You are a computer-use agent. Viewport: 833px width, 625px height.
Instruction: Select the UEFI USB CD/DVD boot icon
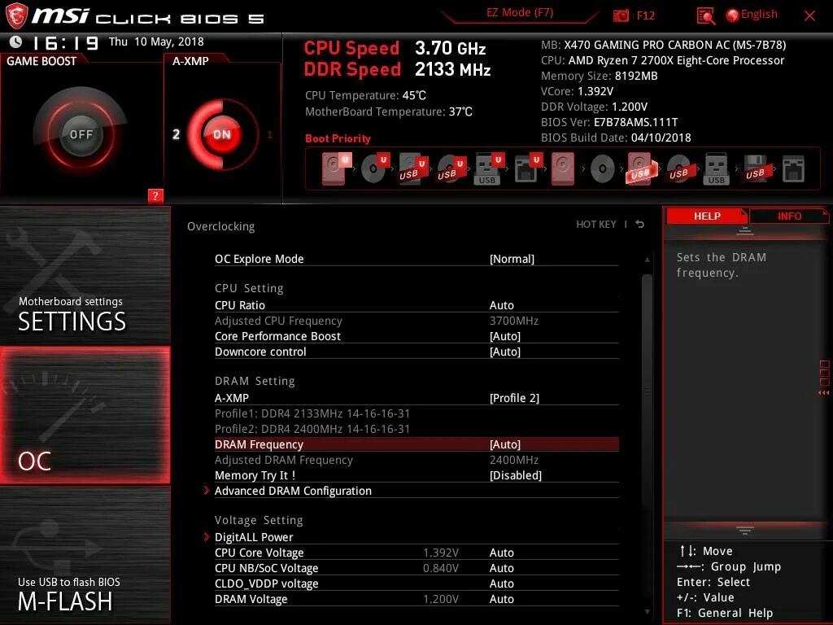pos(451,168)
